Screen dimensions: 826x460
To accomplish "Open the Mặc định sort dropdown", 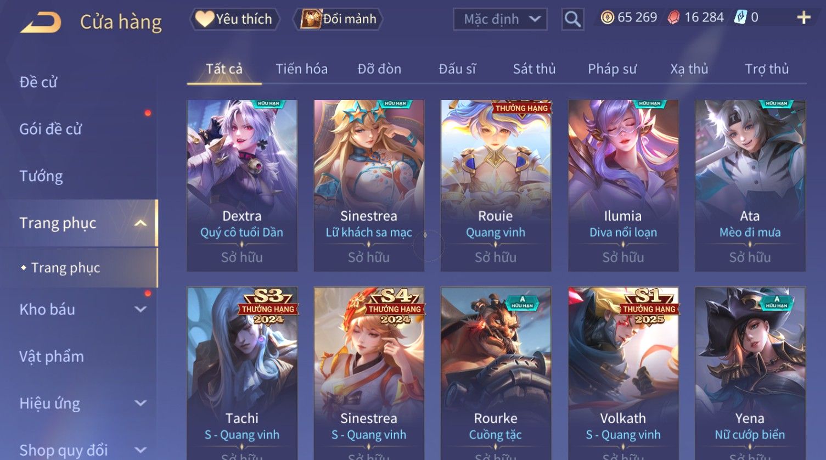I will click(x=500, y=20).
